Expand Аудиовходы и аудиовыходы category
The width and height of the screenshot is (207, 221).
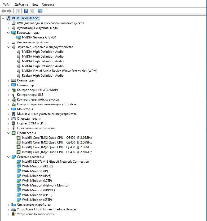click(8, 28)
